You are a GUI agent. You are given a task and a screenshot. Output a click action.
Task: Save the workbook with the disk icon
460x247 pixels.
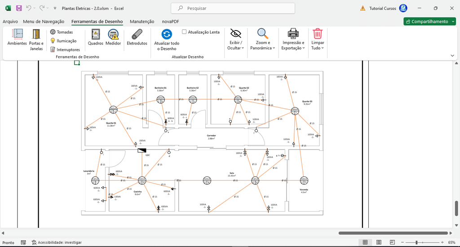pos(19,8)
